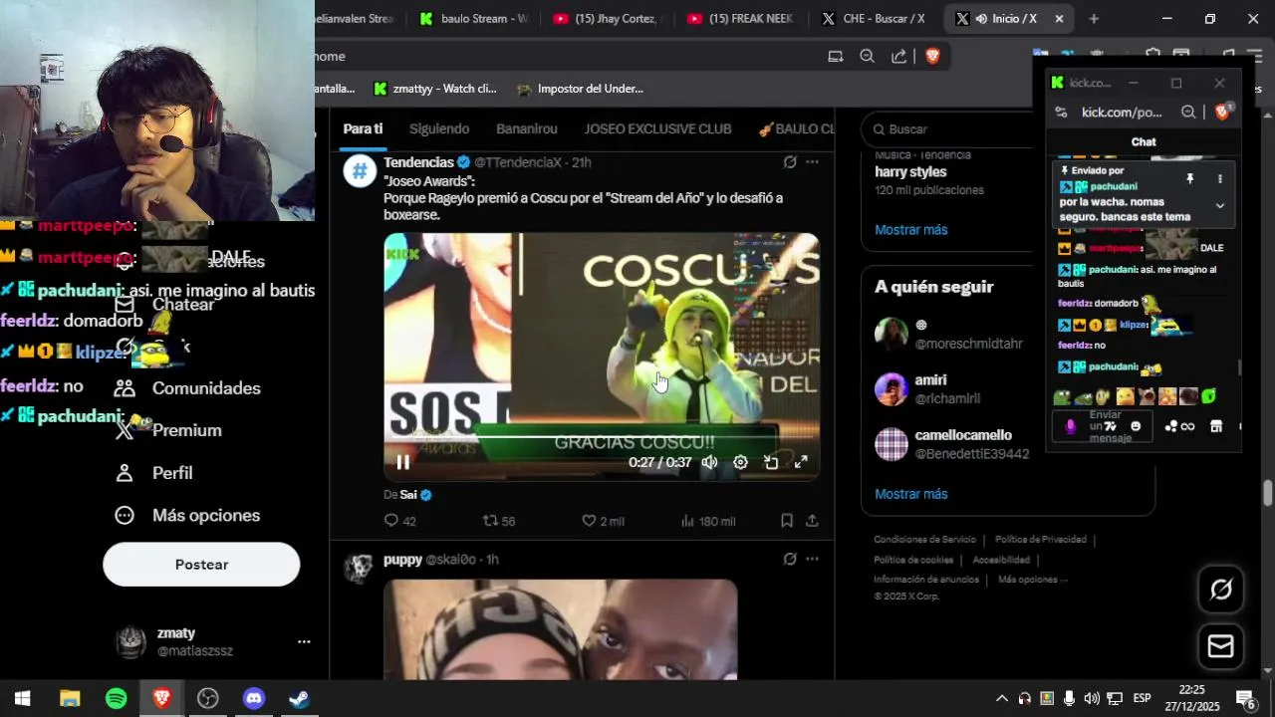Show more accounts under A quién seguir
The height and width of the screenshot is (717, 1275).
[x=911, y=494]
